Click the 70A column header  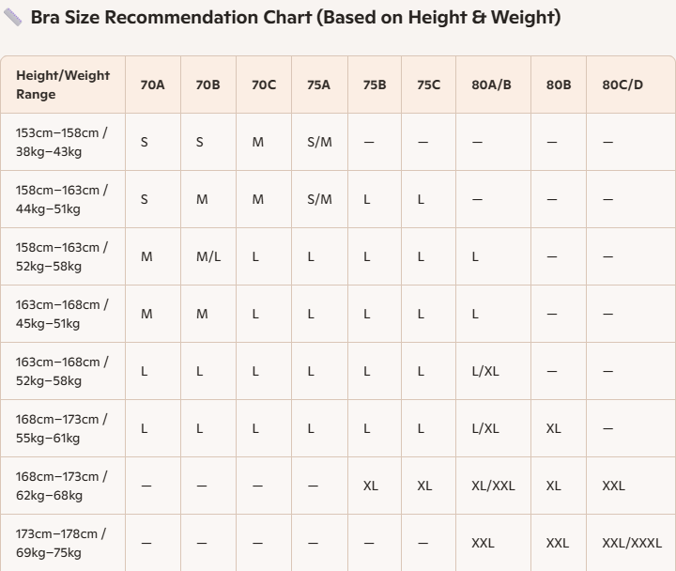pos(152,85)
